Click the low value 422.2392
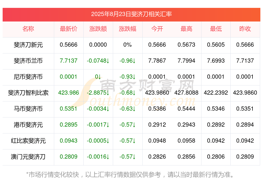 216,93
